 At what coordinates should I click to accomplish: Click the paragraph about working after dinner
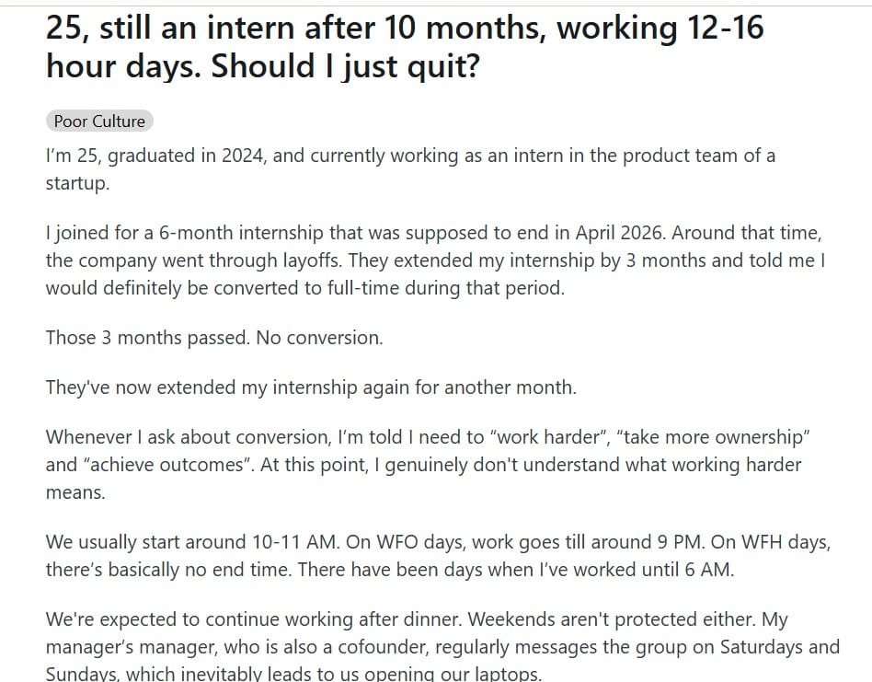click(442, 646)
